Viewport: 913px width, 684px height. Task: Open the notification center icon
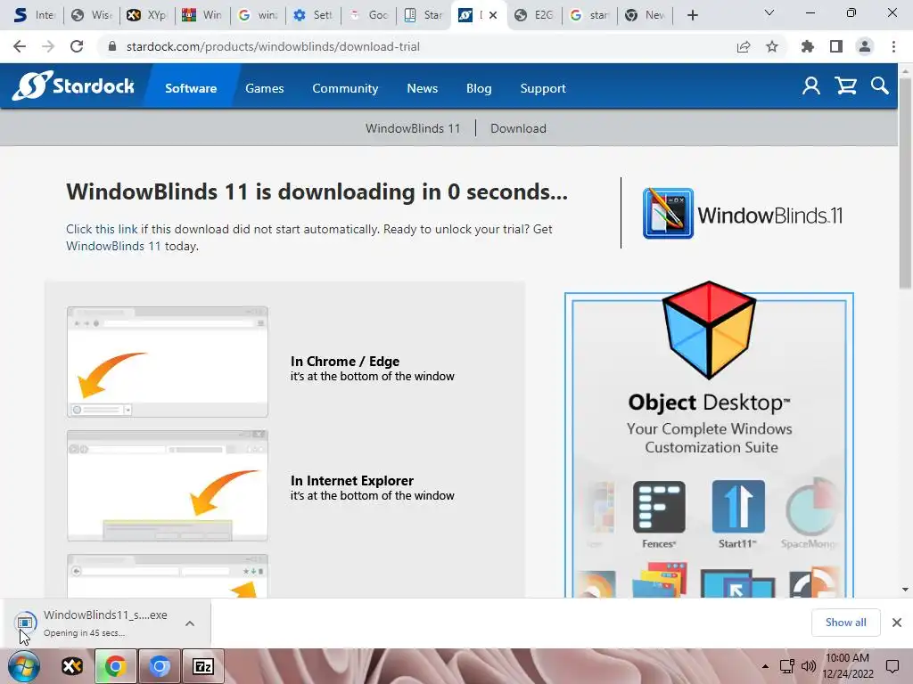click(x=892, y=666)
